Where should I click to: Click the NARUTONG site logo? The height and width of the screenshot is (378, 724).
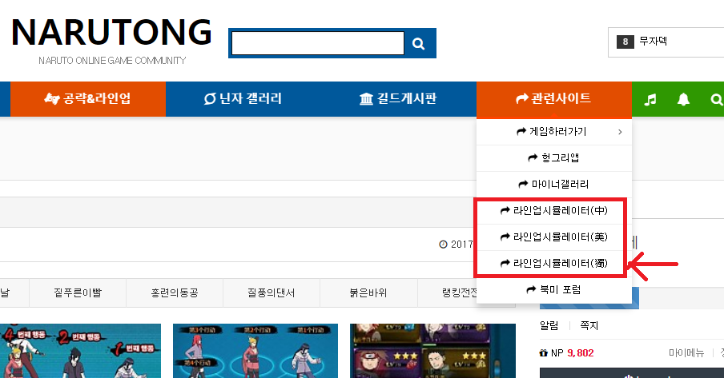111,34
